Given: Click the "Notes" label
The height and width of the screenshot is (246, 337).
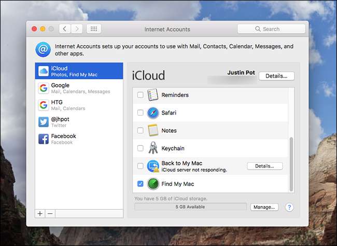Looking at the screenshot, I should point(169,130).
